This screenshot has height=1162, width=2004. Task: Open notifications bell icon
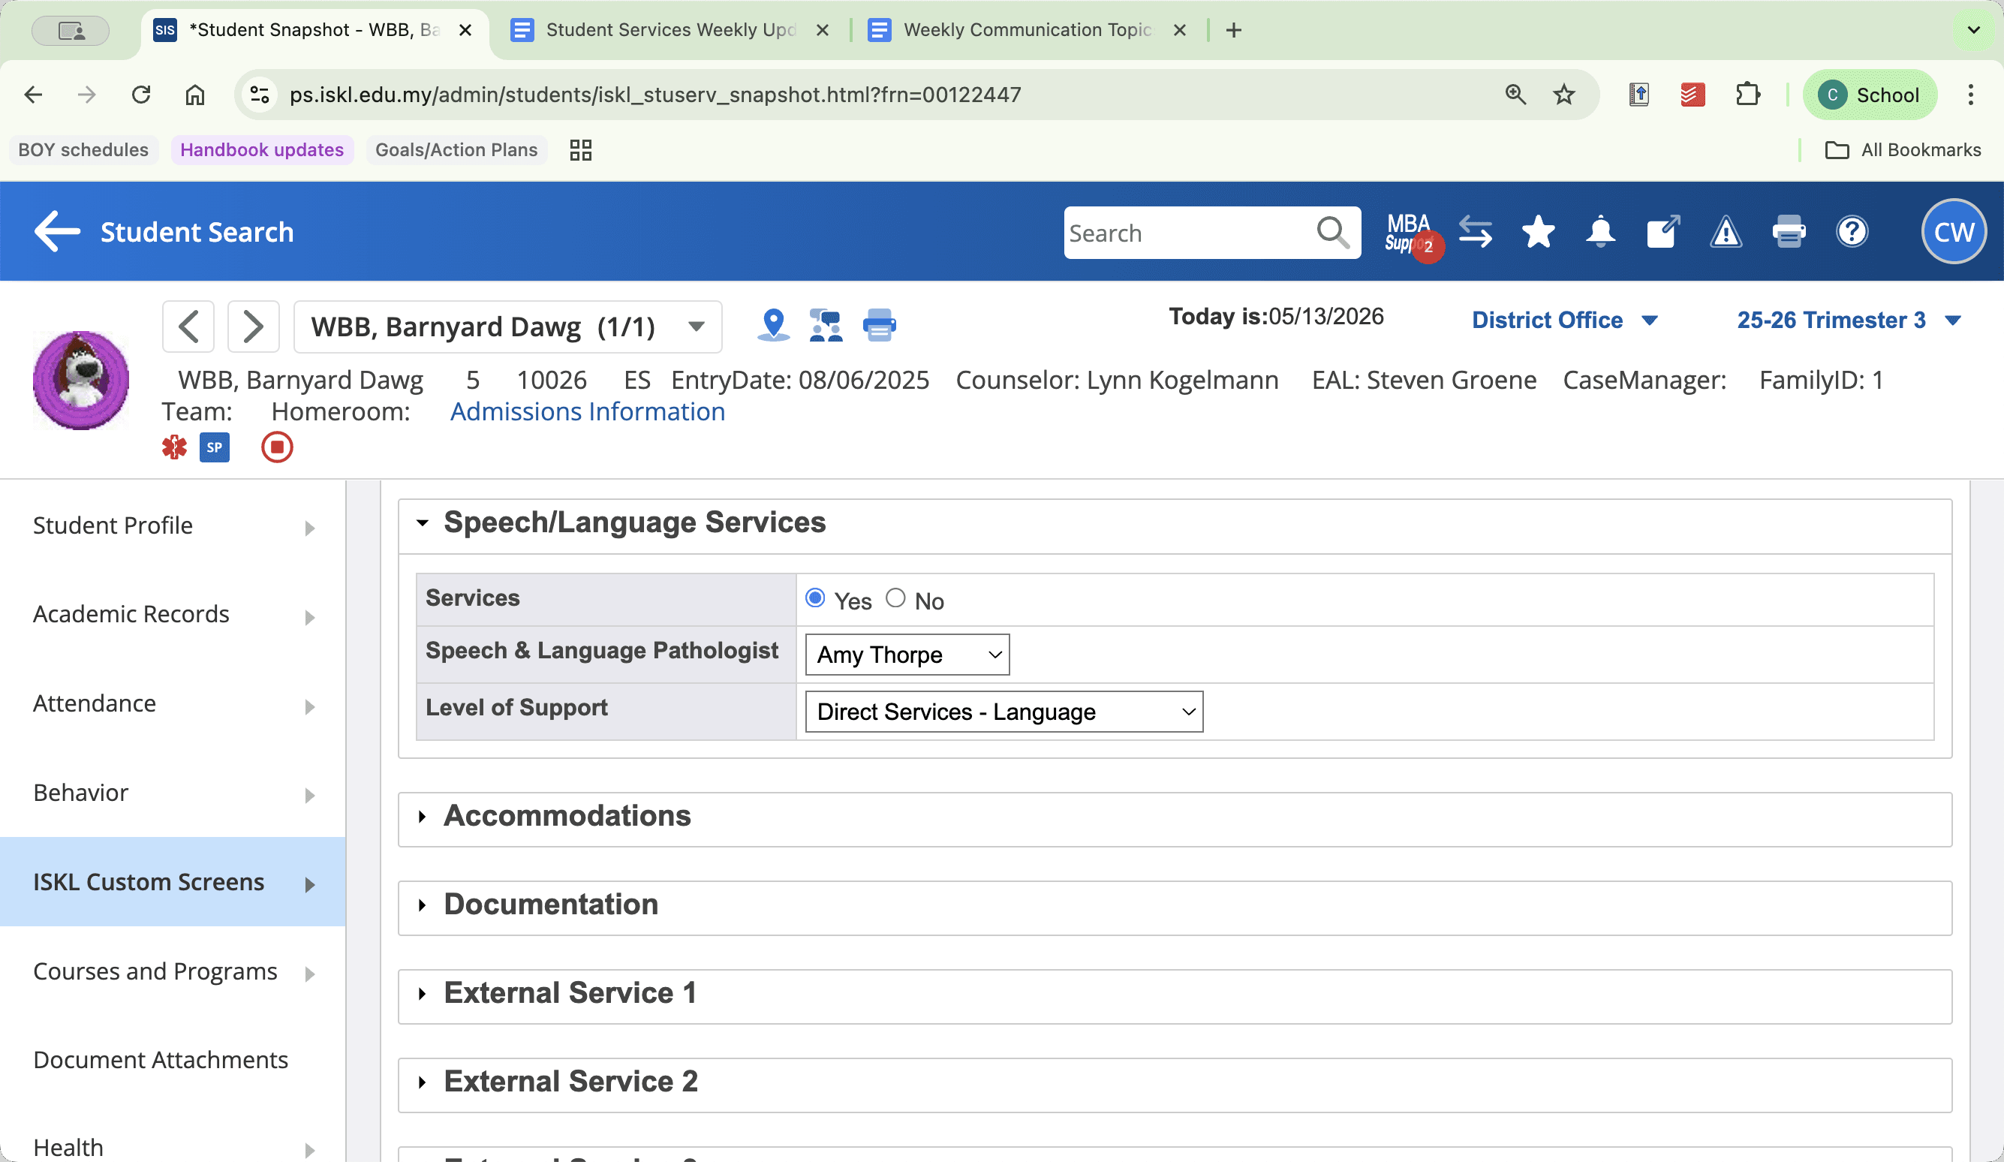[1600, 232]
